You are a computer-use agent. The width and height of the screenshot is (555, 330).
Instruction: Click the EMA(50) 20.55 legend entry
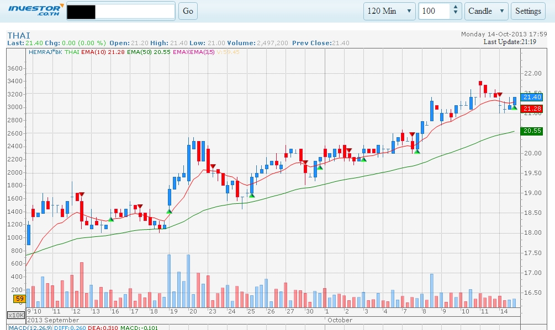click(149, 52)
